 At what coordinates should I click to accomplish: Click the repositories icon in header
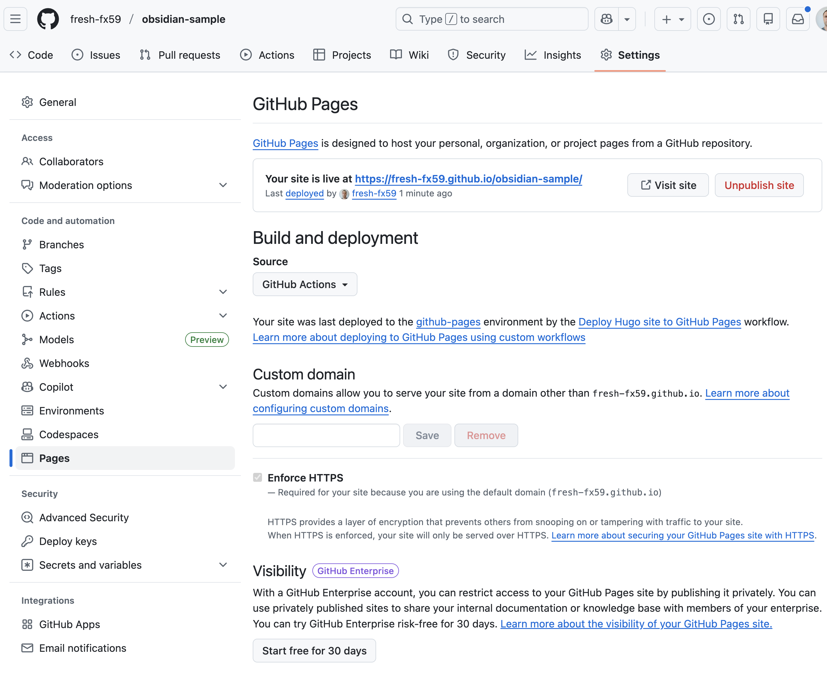(x=768, y=19)
